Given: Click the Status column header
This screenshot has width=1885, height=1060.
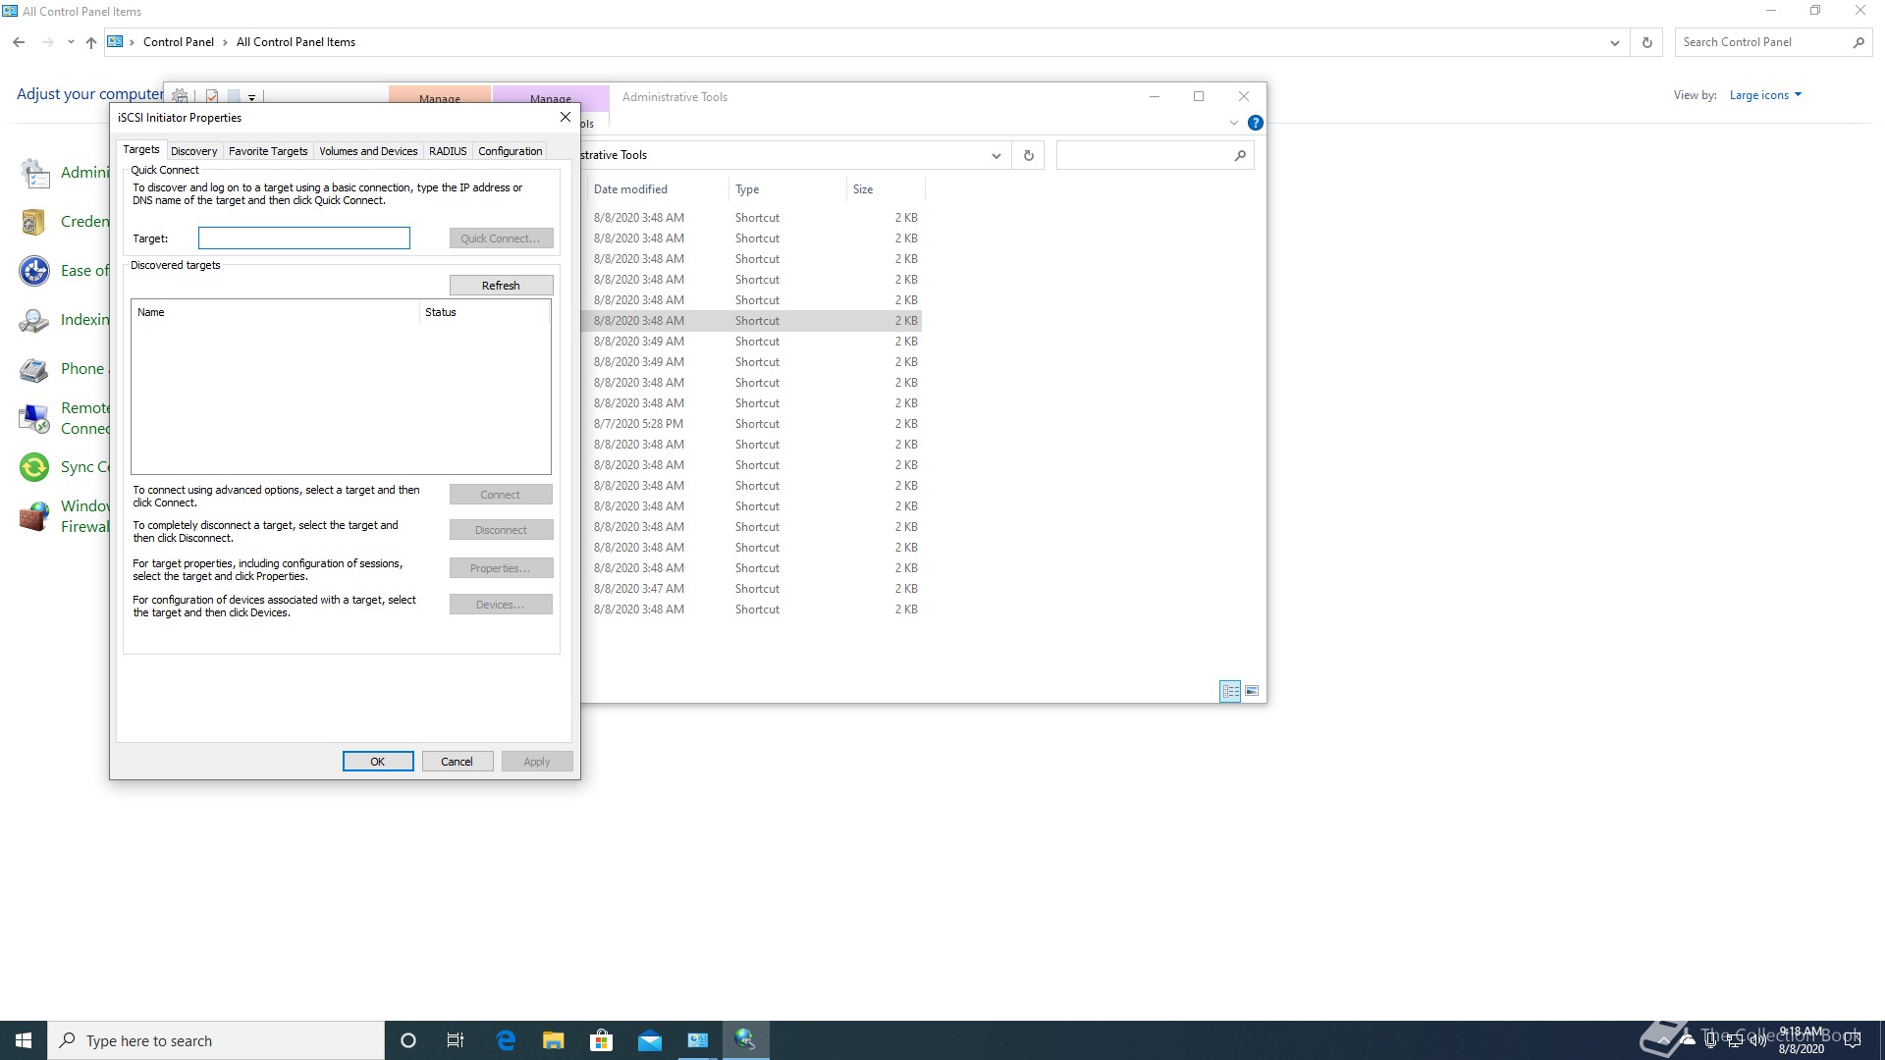Looking at the screenshot, I should [x=484, y=312].
